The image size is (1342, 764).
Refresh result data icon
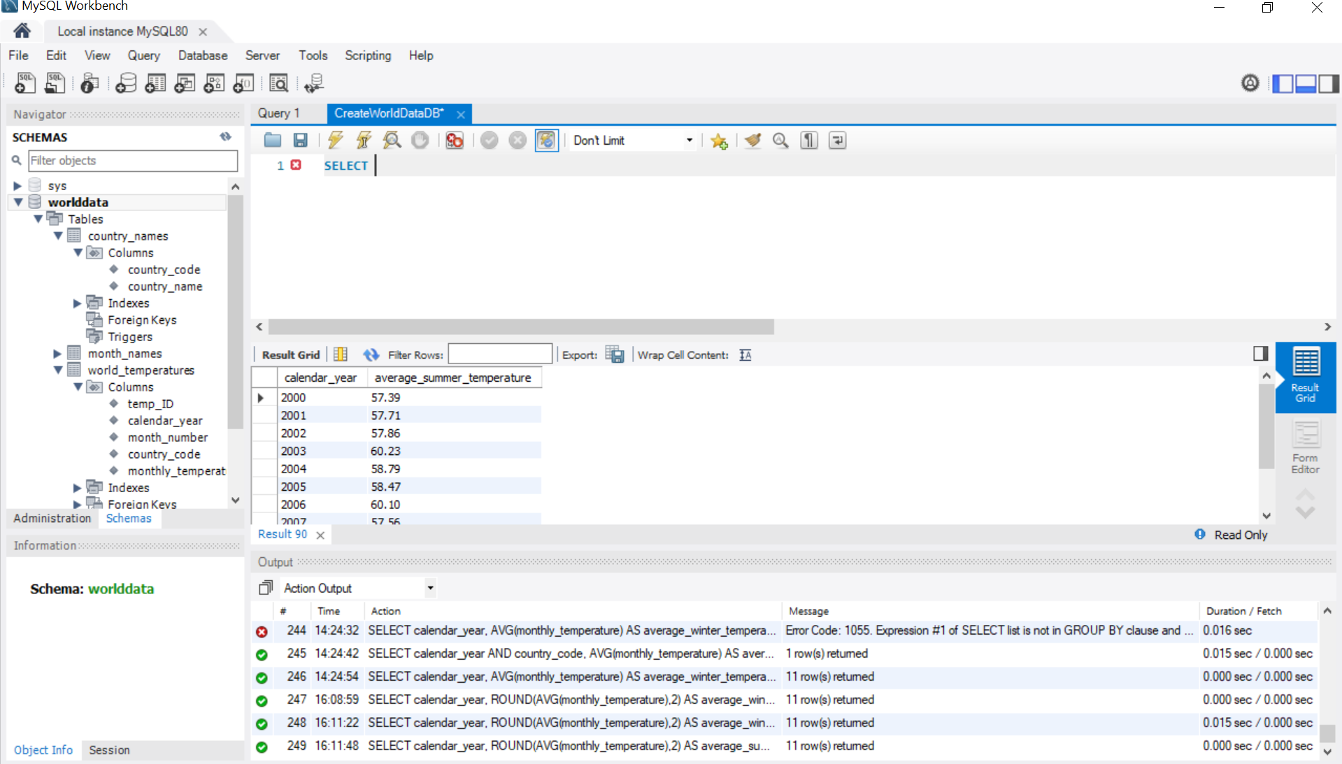pos(371,354)
